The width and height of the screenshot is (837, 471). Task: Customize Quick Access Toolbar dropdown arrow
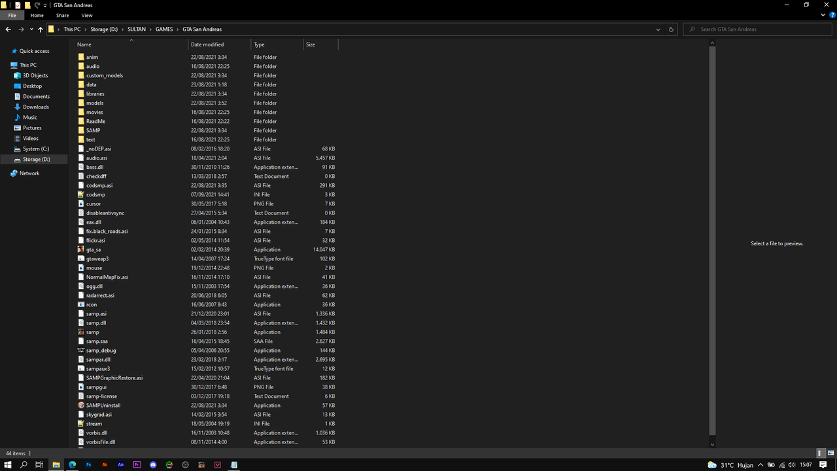click(44, 5)
